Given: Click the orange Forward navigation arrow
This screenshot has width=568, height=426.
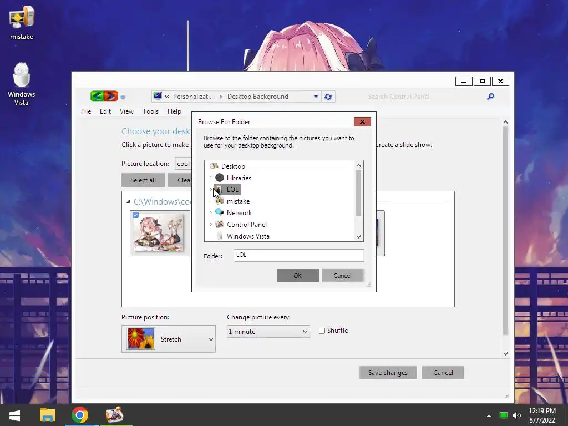Looking at the screenshot, I should [x=111, y=96].
